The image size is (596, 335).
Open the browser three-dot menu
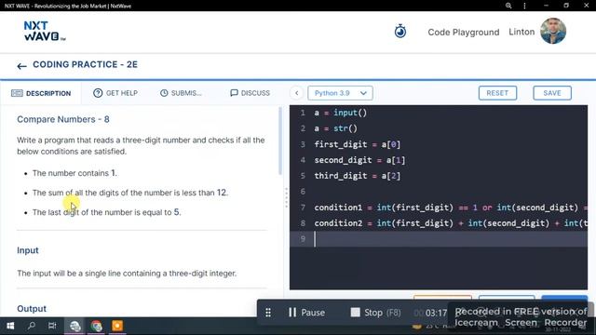(524, 6)
